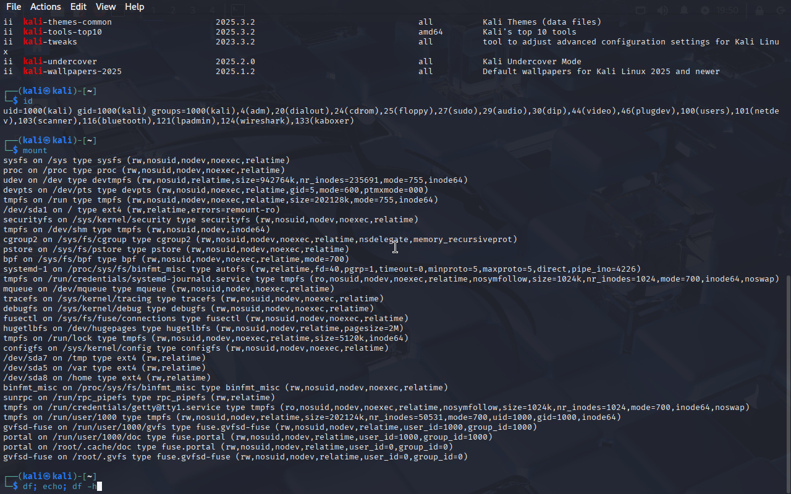Click the 'gvfsd-fuse on /root/.gvfs' line
This screenshot has height=494, width=791.
pyautogui.click(x=235, y=457)
